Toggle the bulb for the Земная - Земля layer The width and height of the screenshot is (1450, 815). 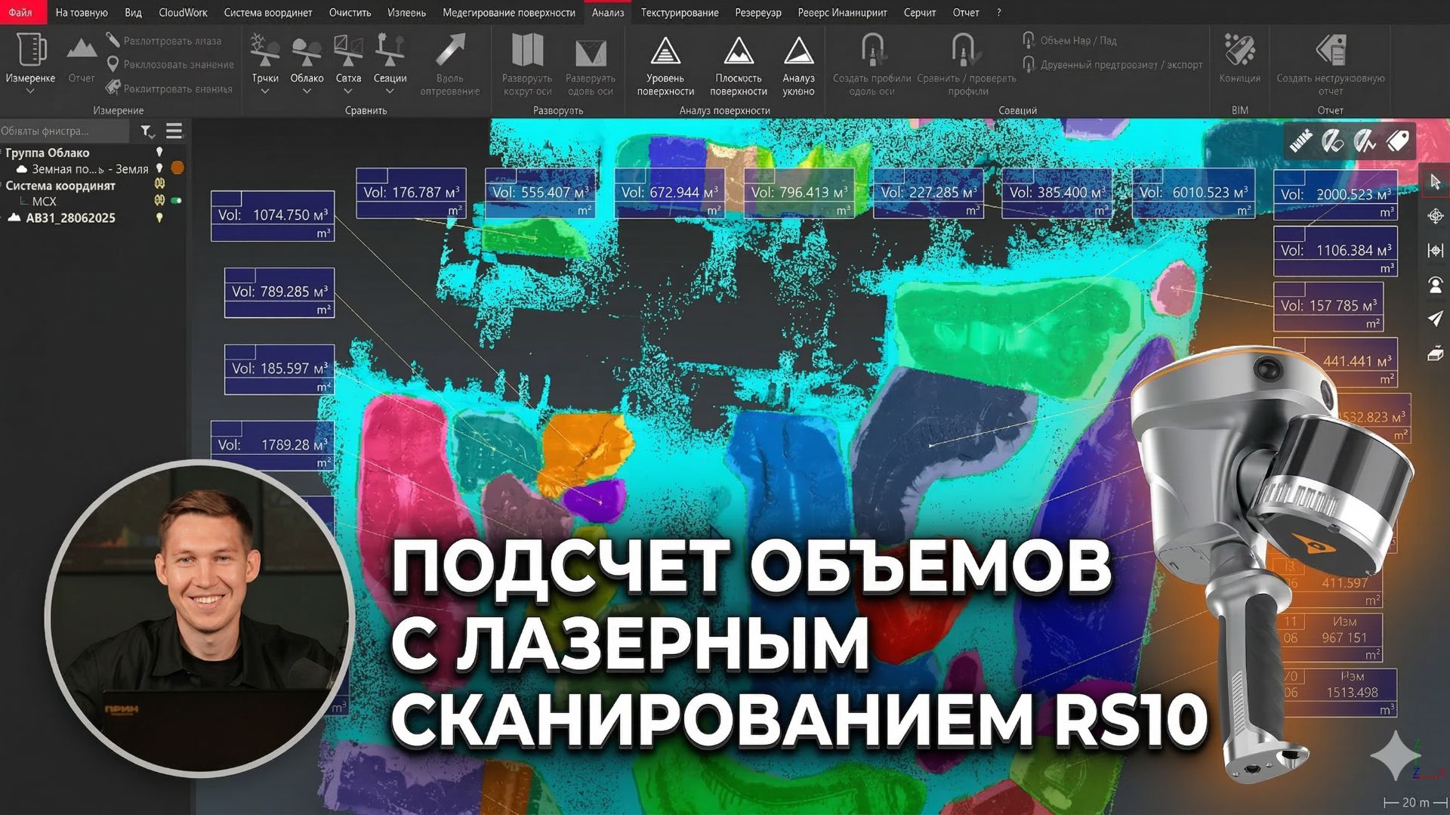(159, 168)
